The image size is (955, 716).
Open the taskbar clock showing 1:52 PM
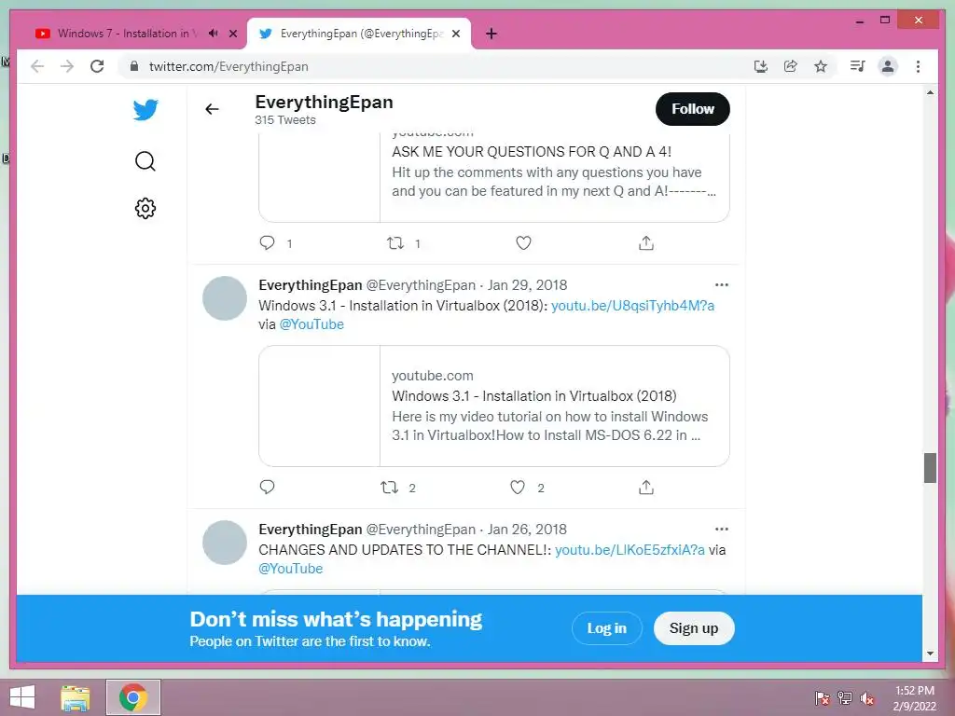click(914, 698)
